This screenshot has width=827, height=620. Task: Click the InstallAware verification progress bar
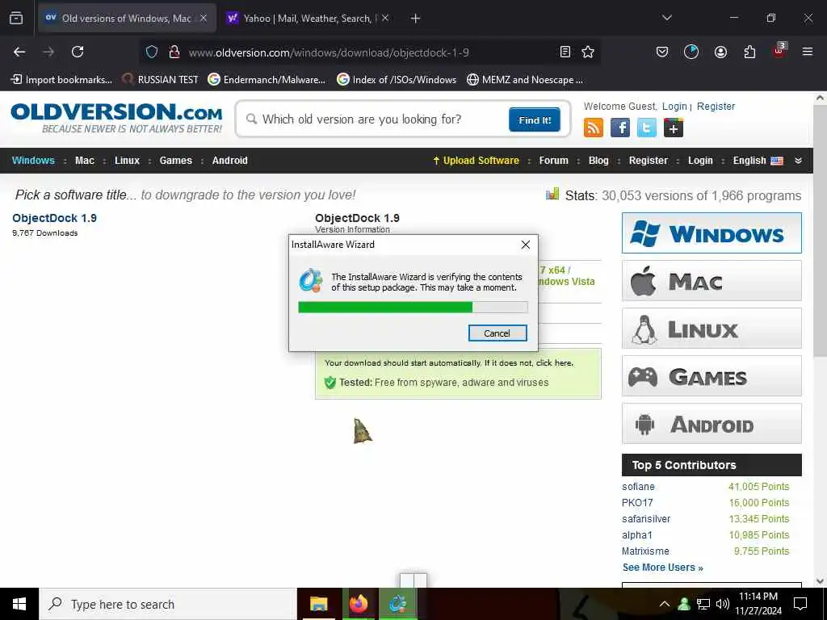coord(413,308)
